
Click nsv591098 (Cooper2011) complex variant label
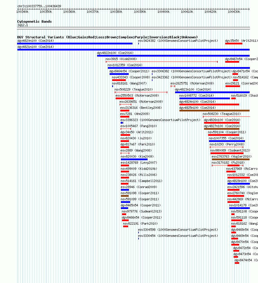[x=140, y=193]
